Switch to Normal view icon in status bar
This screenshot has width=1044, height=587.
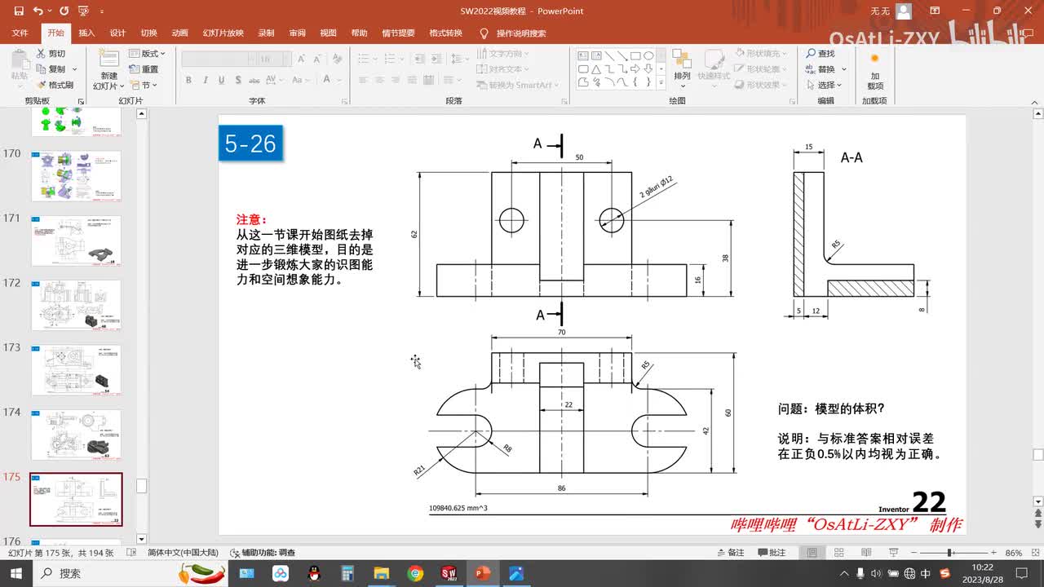(x=812, y=552)
